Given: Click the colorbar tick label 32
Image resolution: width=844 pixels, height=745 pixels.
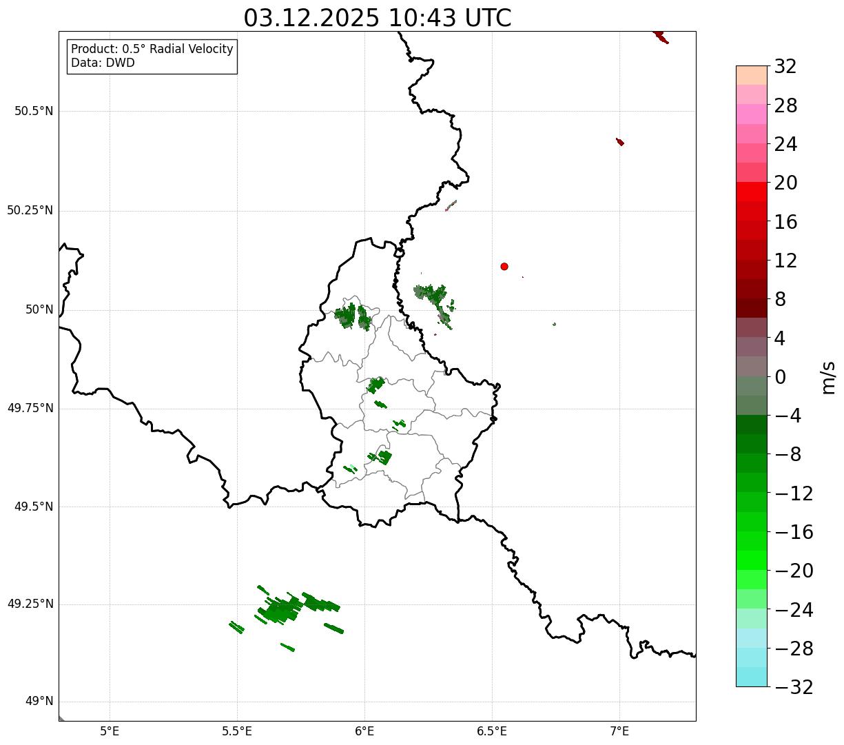Looking at the screenshot, I should pos(785,67).
